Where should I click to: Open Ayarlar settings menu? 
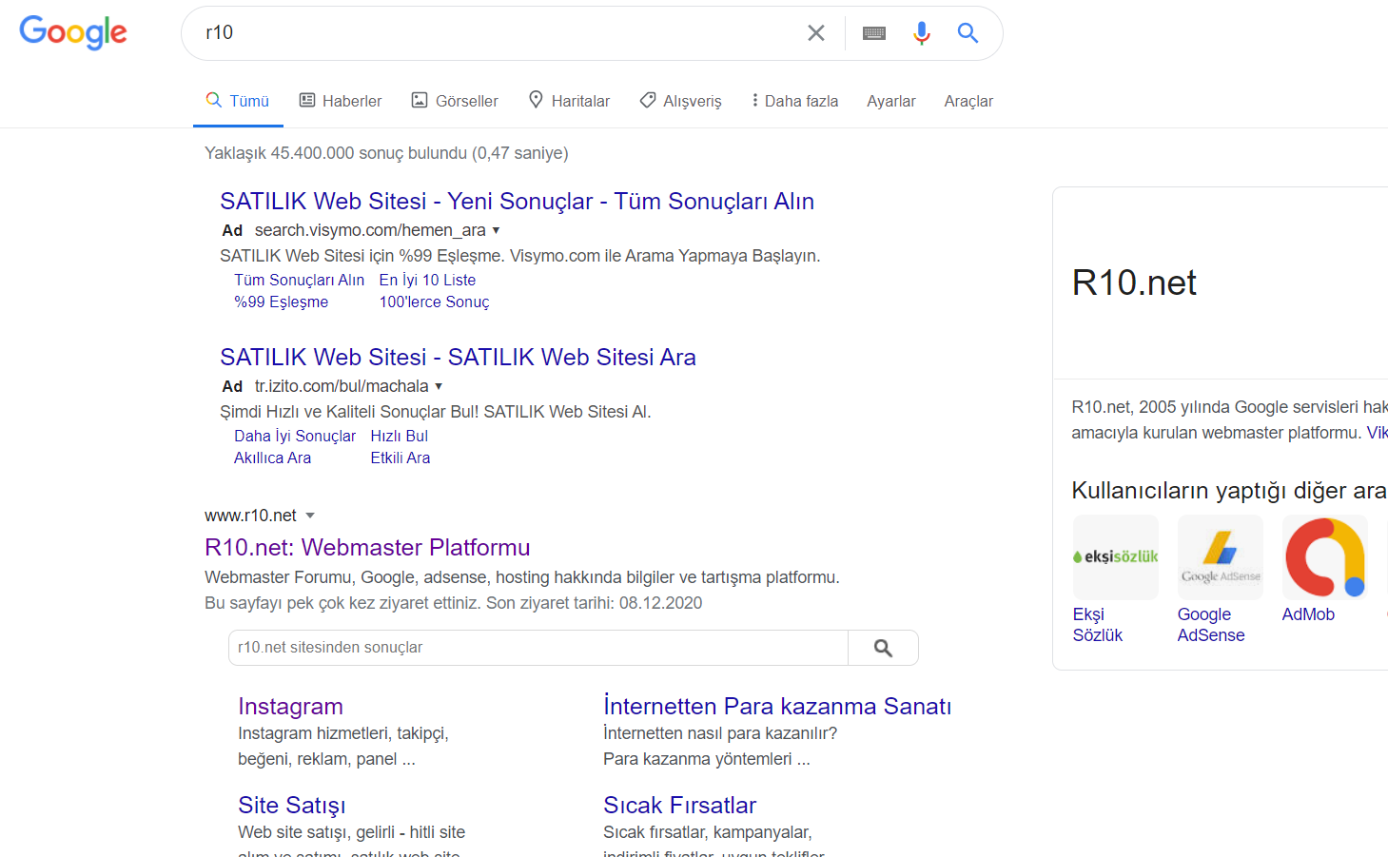[891, 101]
